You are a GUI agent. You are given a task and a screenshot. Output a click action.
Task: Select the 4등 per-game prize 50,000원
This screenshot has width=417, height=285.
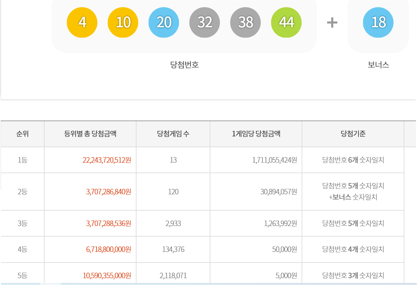click(284, 250)
